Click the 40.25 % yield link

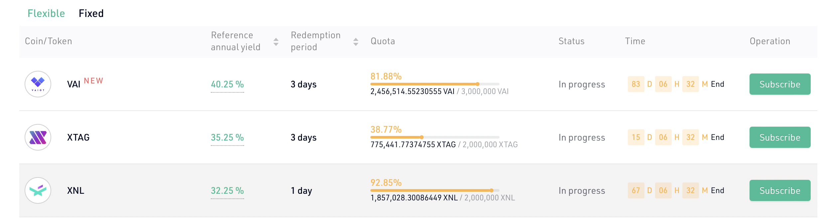227,84
